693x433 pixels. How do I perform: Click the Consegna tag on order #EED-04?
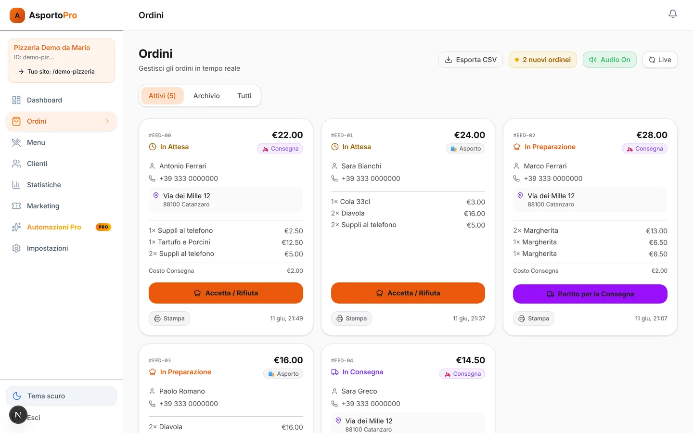462,374
